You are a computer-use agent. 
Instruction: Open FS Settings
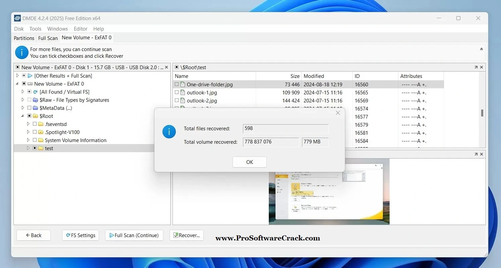click(x=81, y=235)
